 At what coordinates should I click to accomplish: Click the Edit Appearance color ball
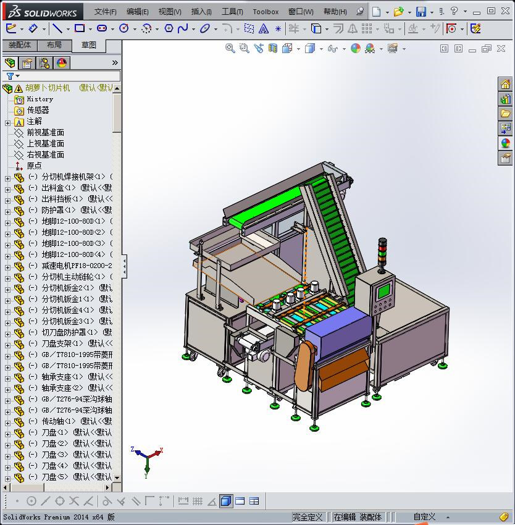point(355,49)
